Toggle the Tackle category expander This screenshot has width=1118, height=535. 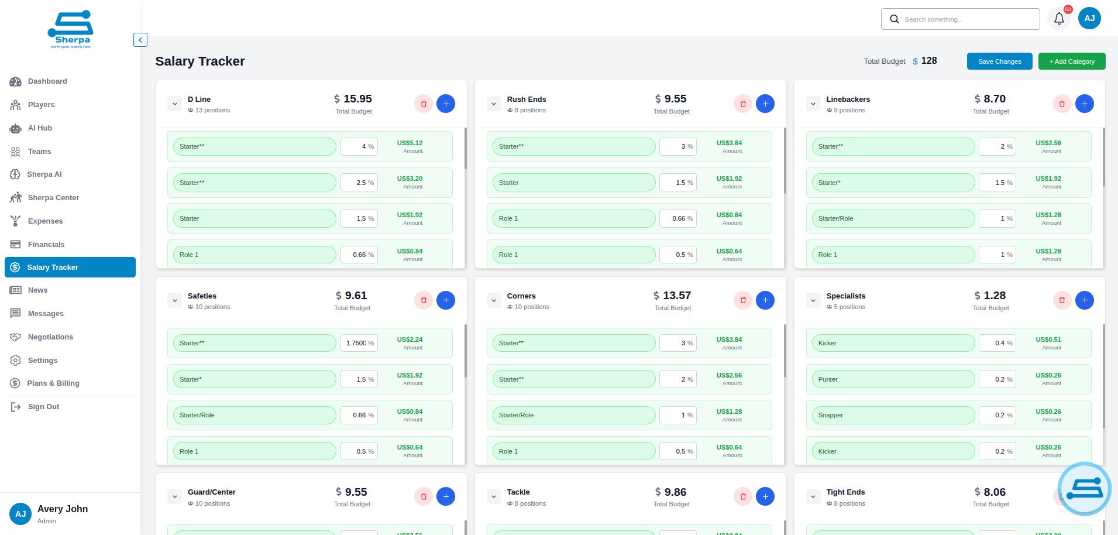tap(494, 497)
